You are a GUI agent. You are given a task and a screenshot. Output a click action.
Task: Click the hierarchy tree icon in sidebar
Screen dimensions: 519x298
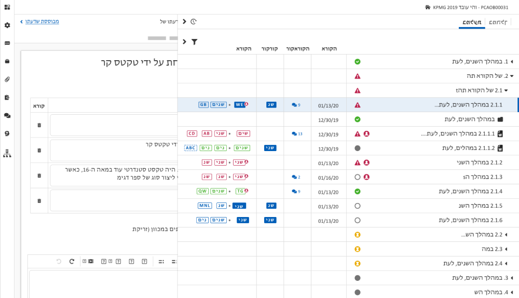tap(7, 153)
